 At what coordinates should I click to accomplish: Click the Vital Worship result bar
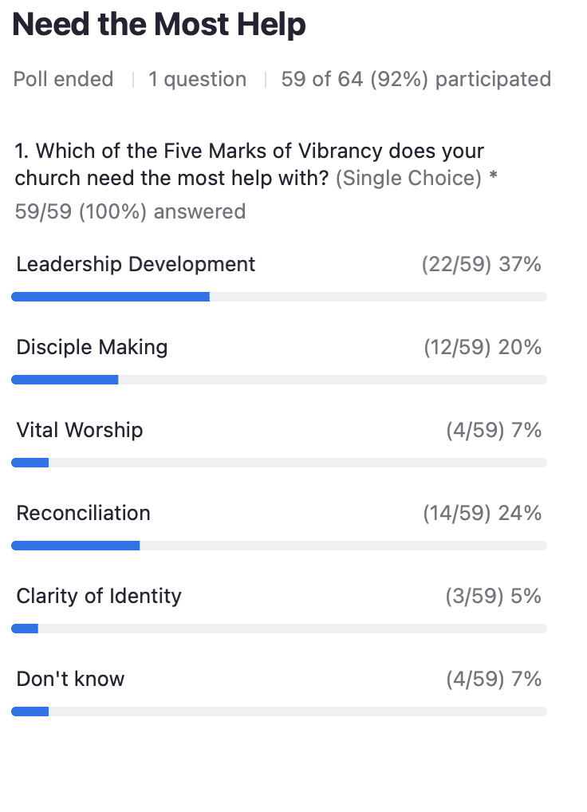(x=279, y=463)
